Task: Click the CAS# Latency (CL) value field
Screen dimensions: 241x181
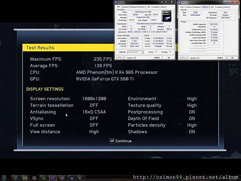Action: point(214,29)
